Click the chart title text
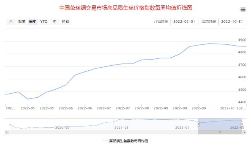252x146 pixels. 125,8
